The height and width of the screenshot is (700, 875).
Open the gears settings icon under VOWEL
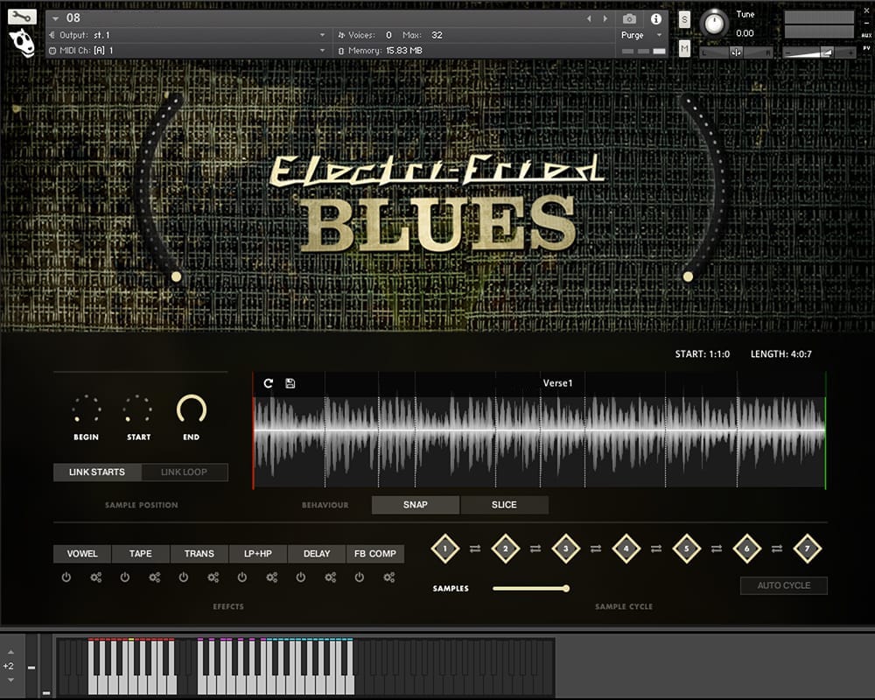(96, 577)
